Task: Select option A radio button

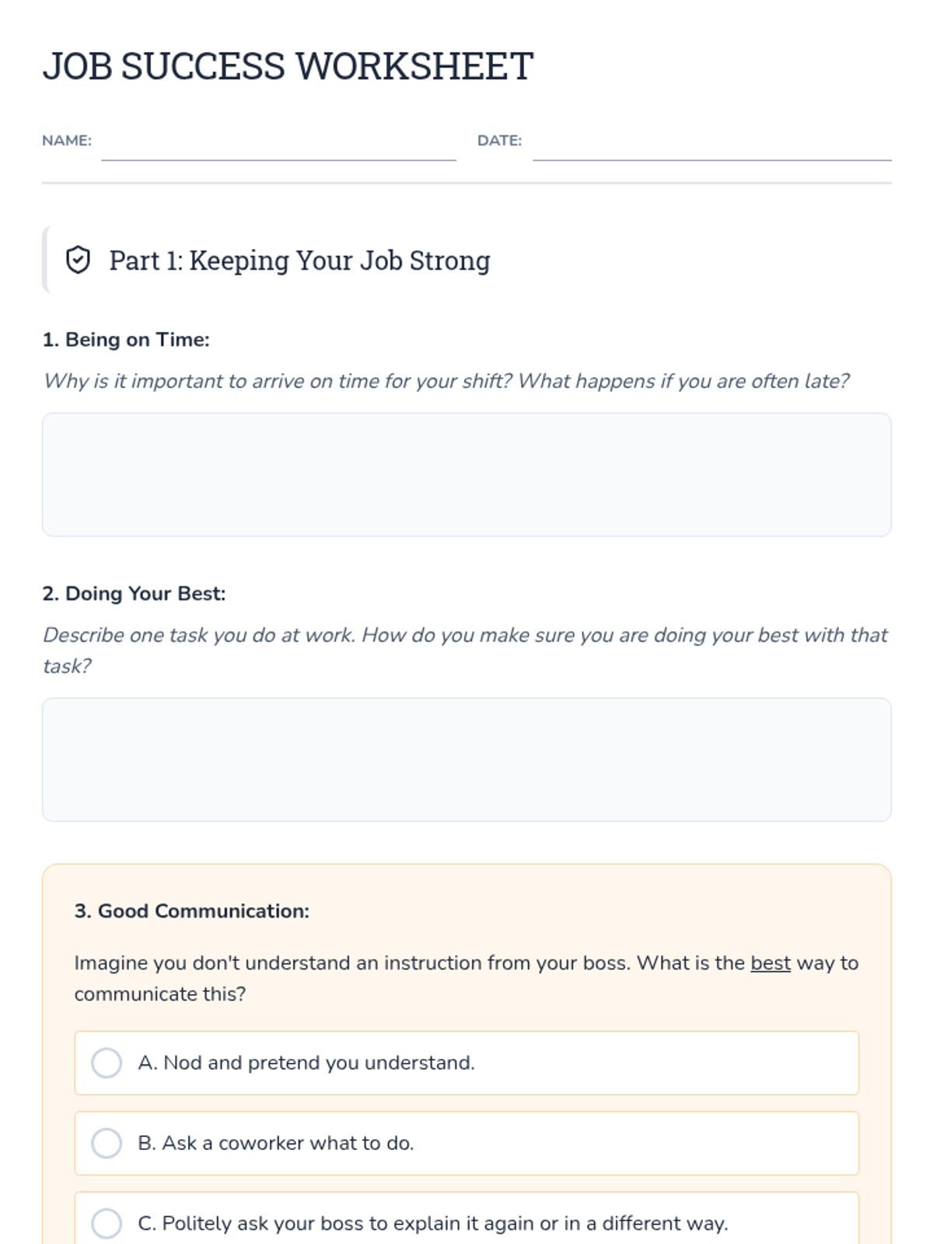Action: coord(107,1063)
